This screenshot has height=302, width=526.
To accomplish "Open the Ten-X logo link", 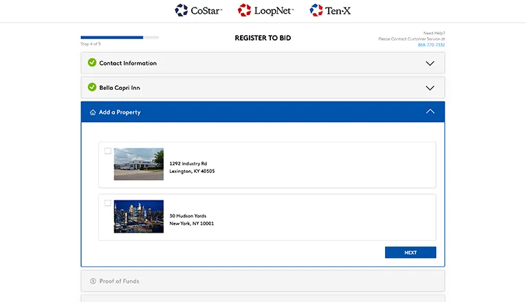I will [x=330, y=10].
